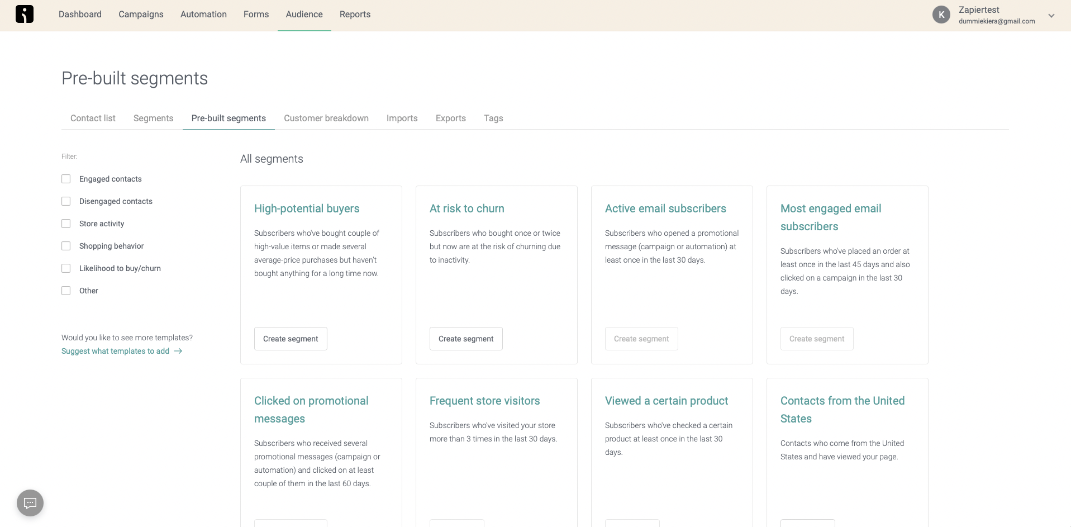Create segment for At risk to churn
Image resolution: width=1071 pixels, height=527 pixels.
tap(466, 339)
